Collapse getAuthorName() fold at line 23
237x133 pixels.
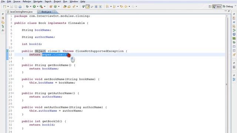13,93
